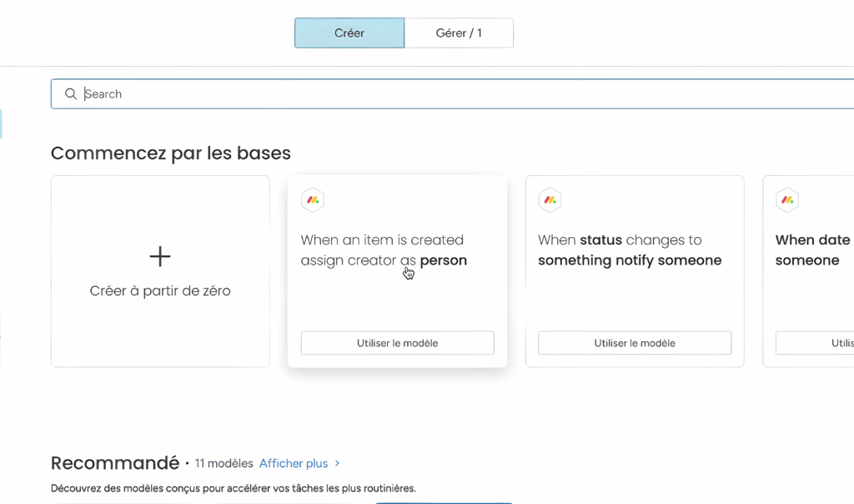Click the 'Découvrez des modèles conçus' description
Screen dimensions: 854x504
tap(234, 488)
